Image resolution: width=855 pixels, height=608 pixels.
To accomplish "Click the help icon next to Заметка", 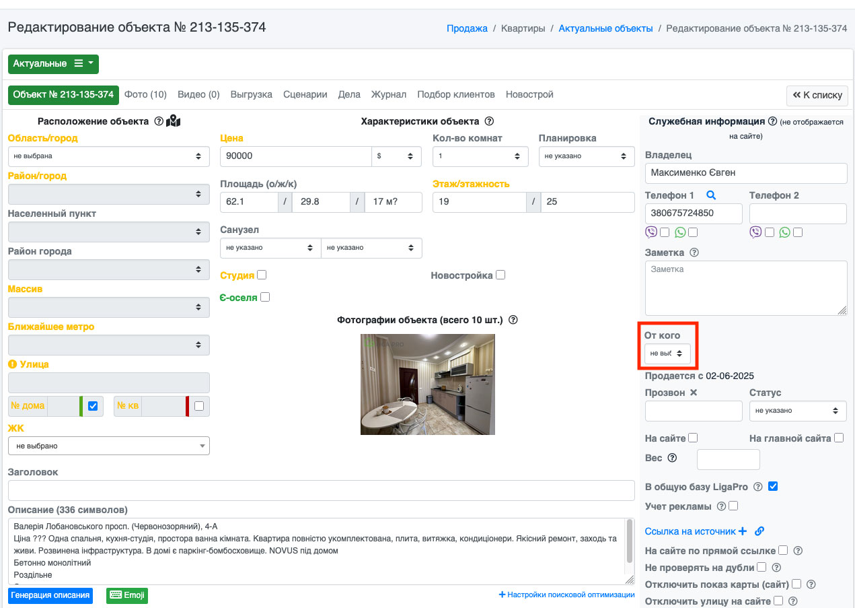I will tap(694, 252).
